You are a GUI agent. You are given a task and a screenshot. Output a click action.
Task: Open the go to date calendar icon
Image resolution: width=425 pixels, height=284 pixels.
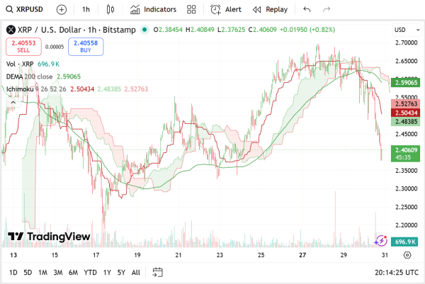click(158, 272)
